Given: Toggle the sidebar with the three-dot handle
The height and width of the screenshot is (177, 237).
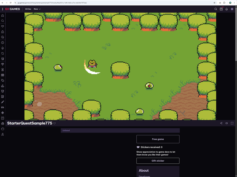Looking at the screenshot, I should coord(2,9).
